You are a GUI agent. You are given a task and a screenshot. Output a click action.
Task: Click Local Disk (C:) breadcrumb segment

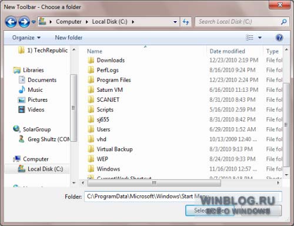[110, 22]
